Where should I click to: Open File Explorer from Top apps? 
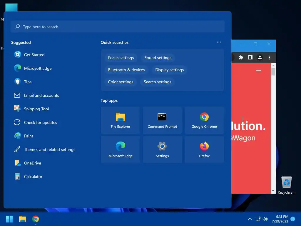(120, 120)
